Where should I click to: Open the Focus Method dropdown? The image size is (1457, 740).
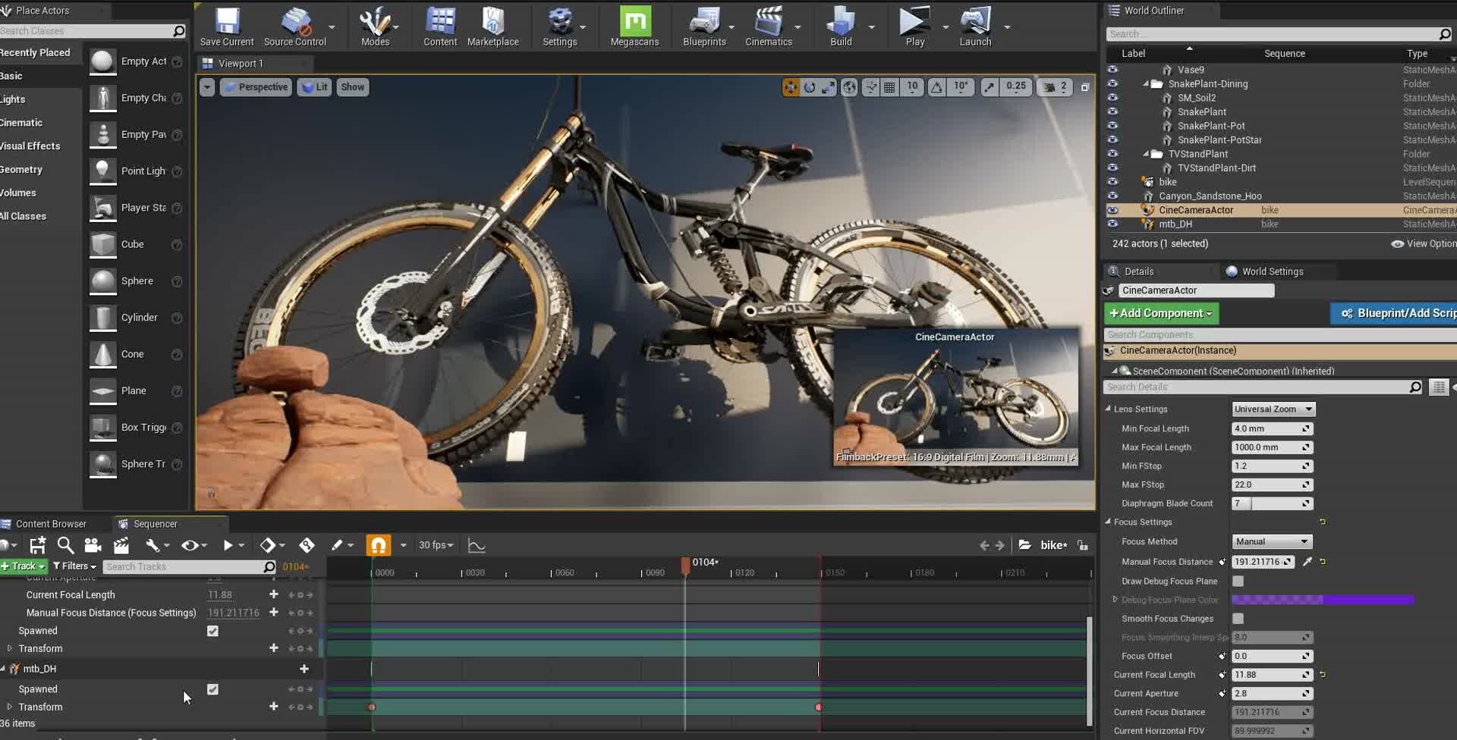point(1271,541)
